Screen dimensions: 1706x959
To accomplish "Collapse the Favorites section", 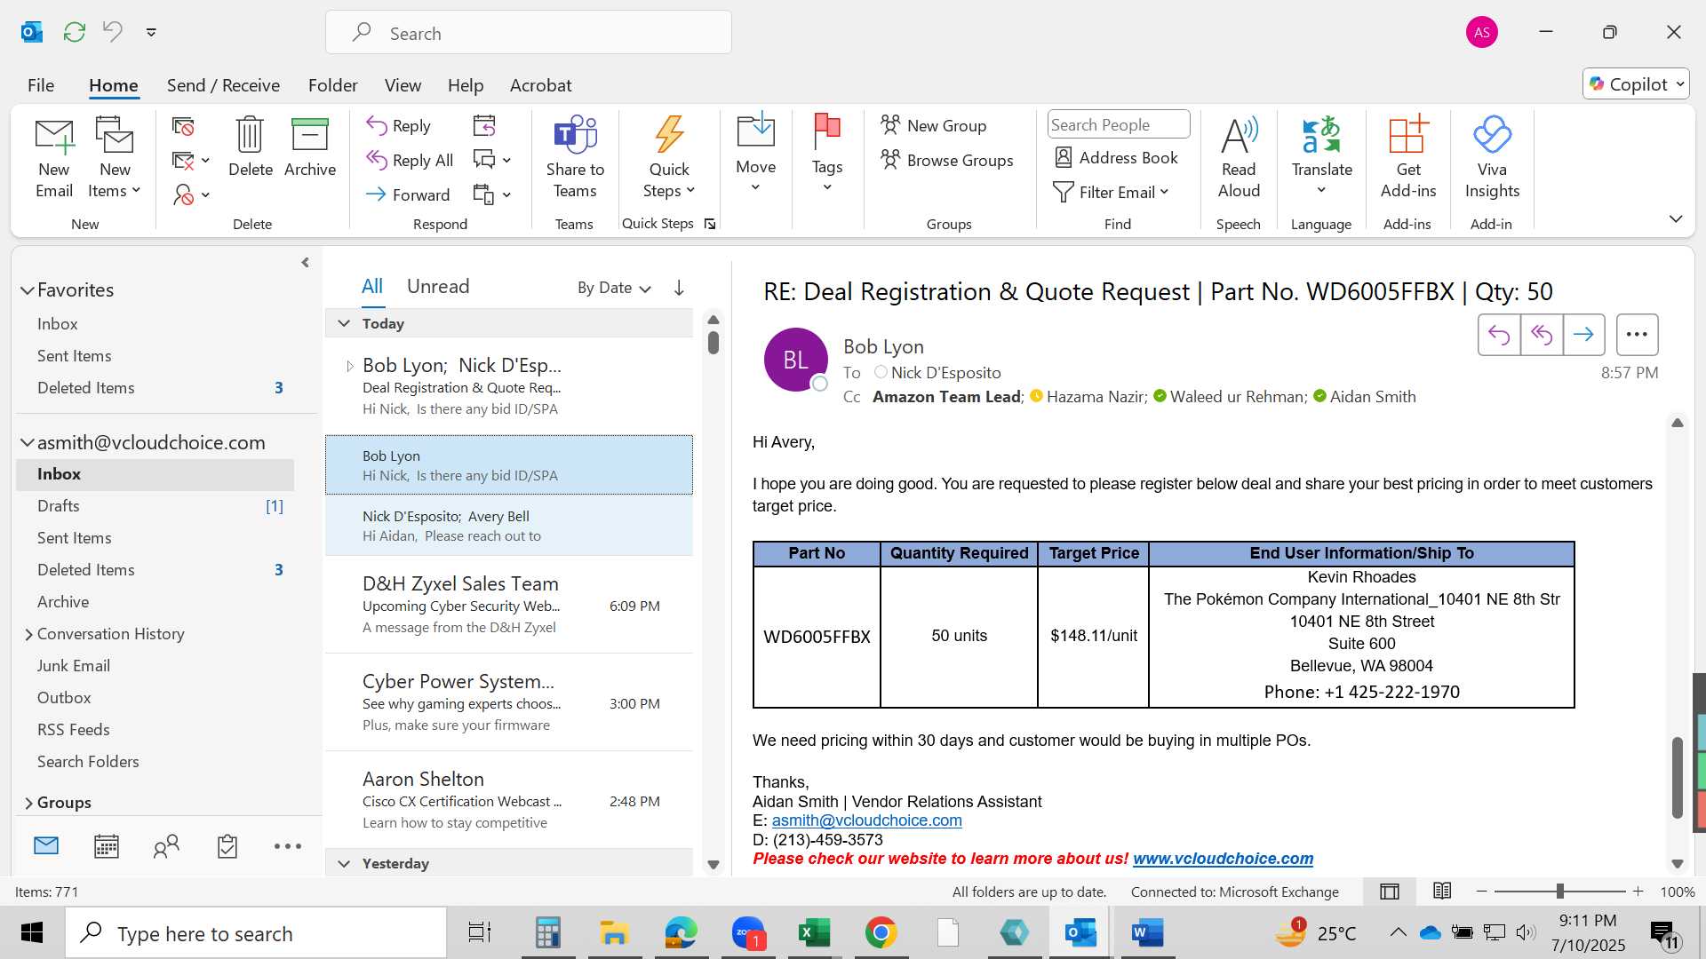I will point(28,290).
